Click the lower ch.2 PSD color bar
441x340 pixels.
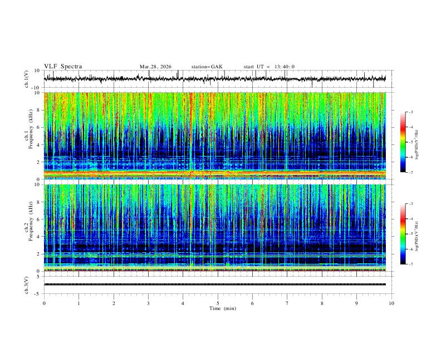click(403, 234)
